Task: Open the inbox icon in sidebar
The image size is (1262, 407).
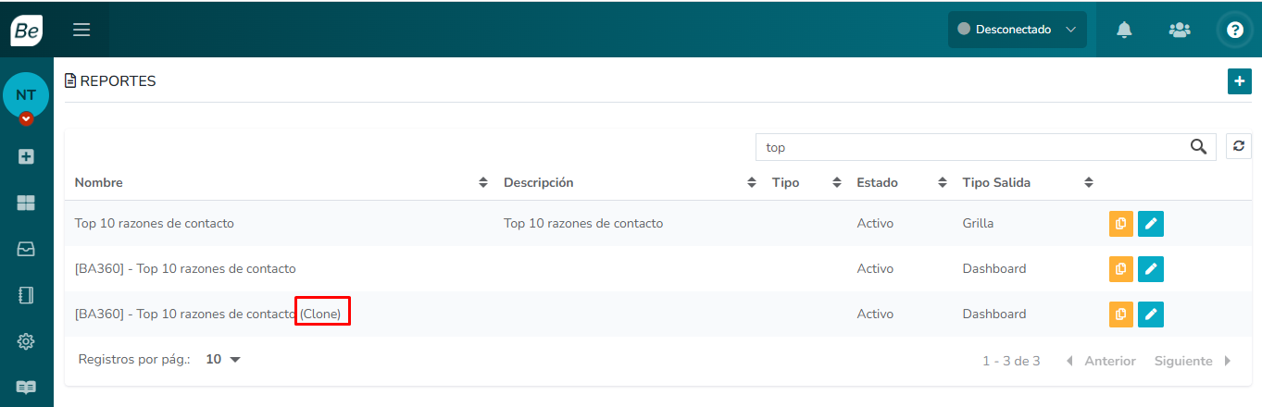Action: click(26, 249)
